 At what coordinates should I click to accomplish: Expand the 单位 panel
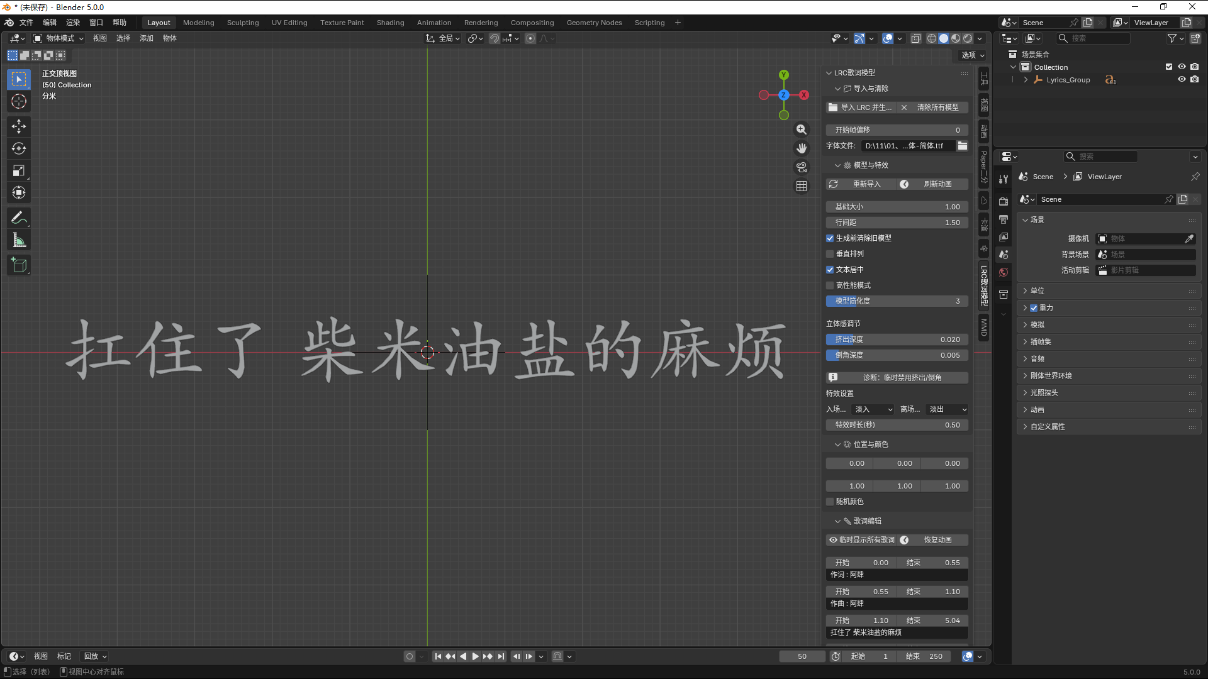pyautogui.click(x=1109, y=291)
